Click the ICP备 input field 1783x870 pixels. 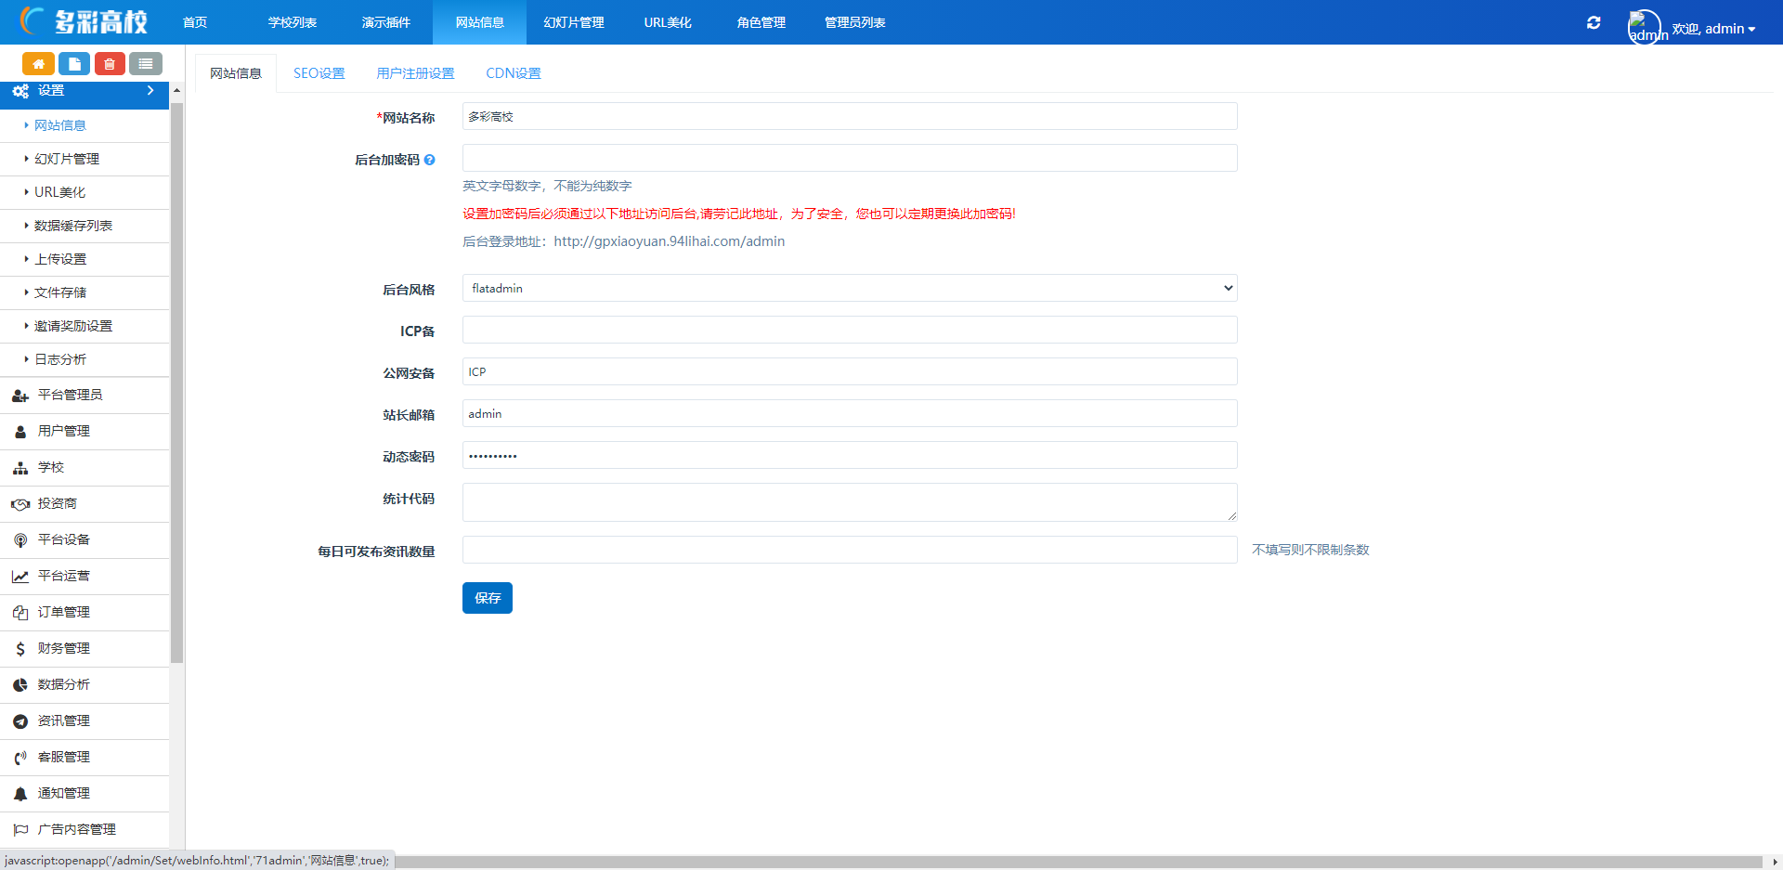(x=850, y=330)
